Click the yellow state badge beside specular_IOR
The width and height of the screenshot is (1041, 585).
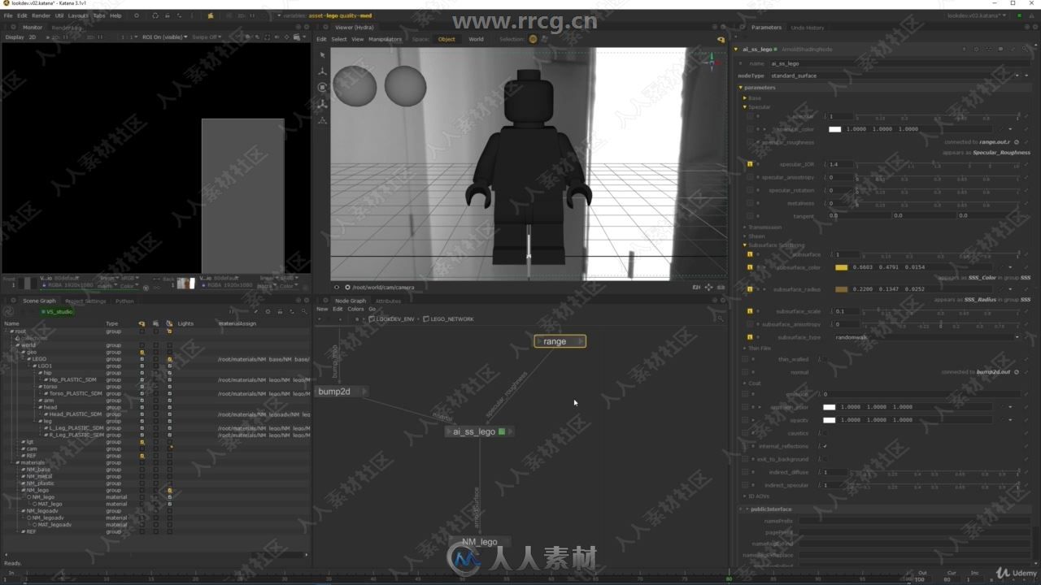tap(749, 164)
